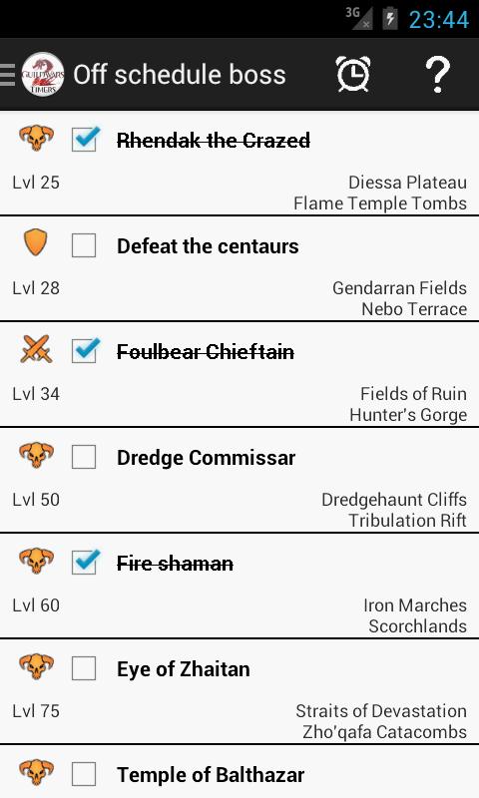Screen dimensions: 479x798
Task: Mark Dredge Commissar as done
Action: pyautogui.click(x=84, y=457)
